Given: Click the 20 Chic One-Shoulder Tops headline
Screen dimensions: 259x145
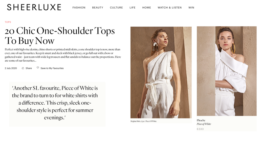Looking at the screenshot, I should point(60,36).
